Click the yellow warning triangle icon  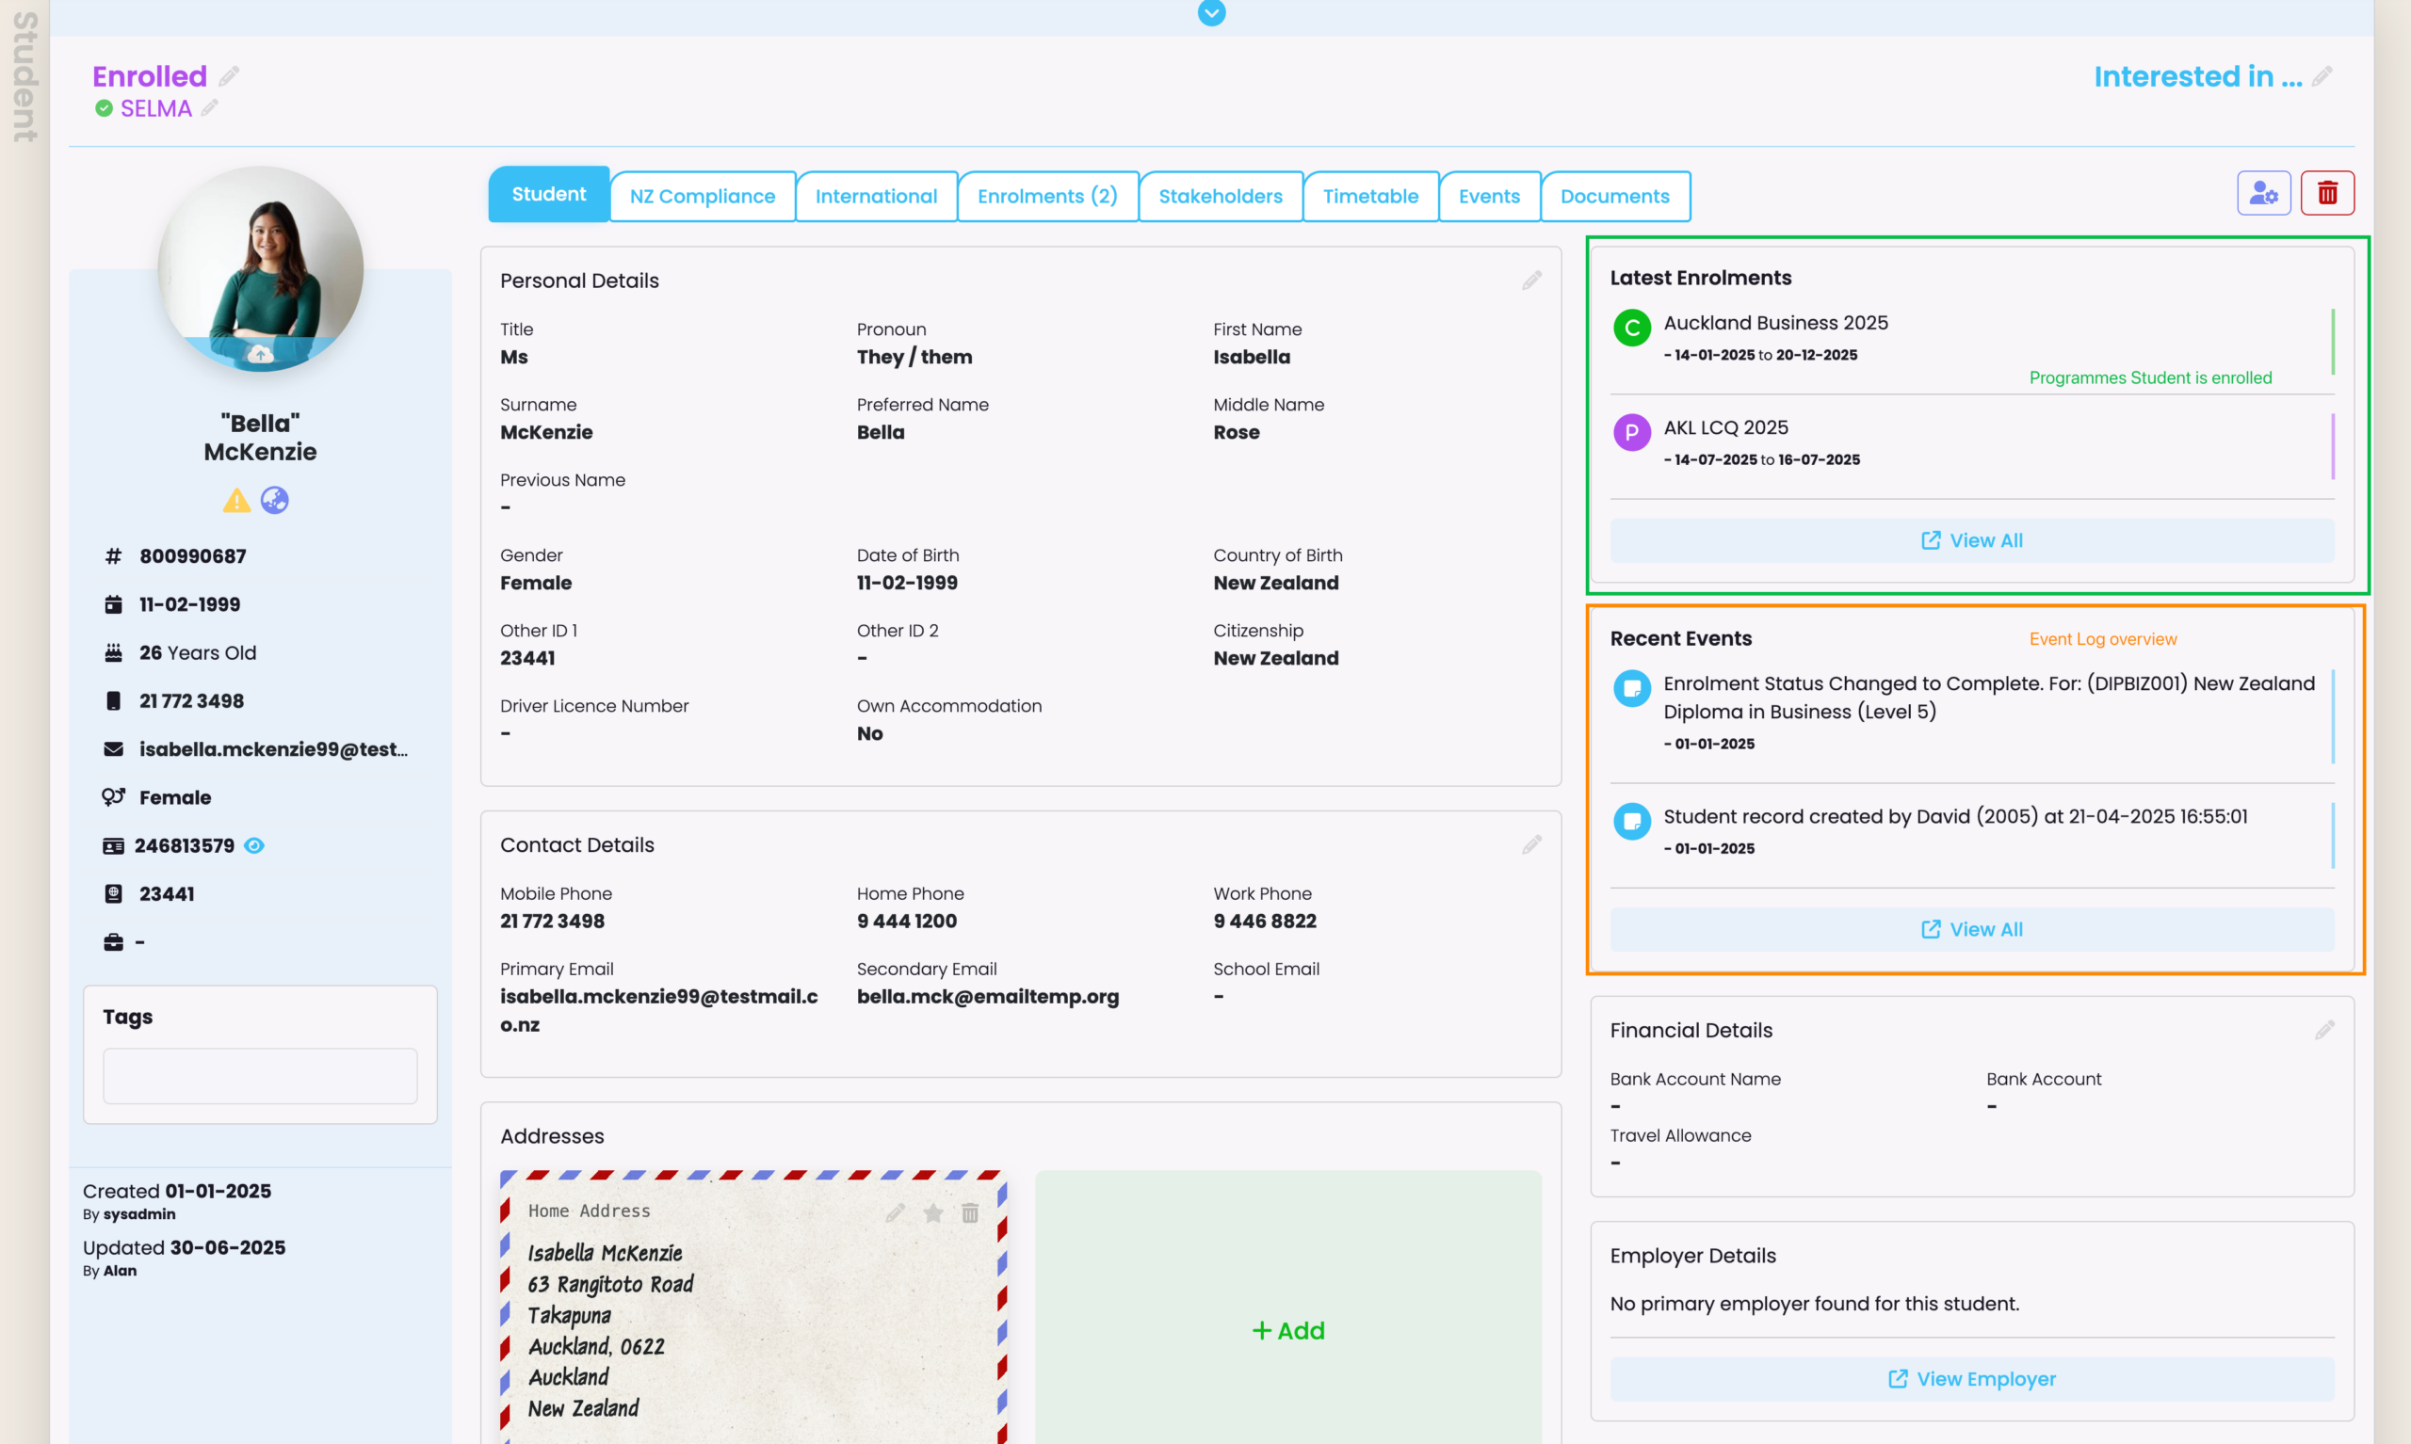click(236, 500)
